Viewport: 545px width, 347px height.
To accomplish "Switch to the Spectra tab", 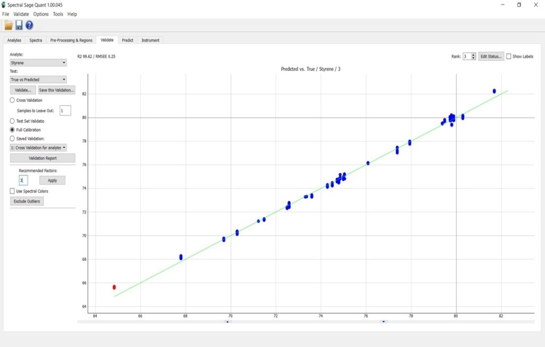I will 36,40.
